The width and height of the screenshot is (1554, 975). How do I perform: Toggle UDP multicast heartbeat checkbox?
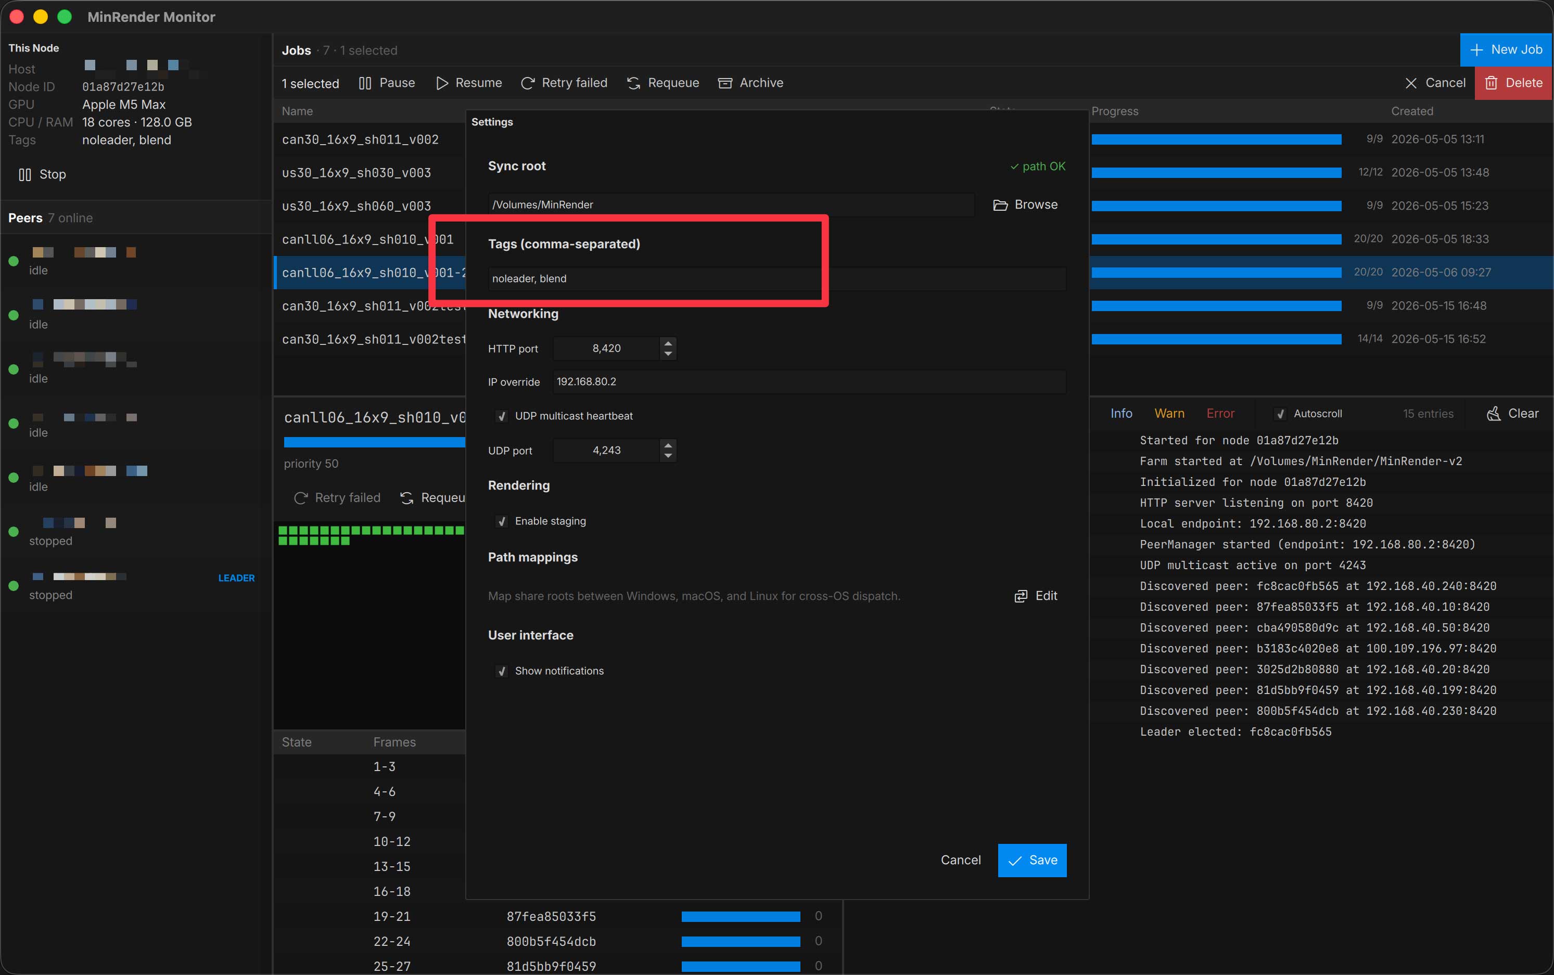click(501, 417)
